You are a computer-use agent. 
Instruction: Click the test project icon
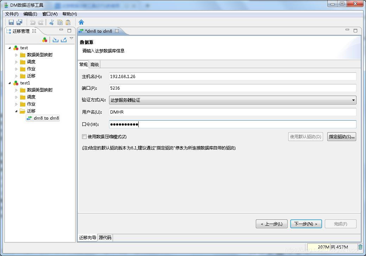tap(16, 48)
